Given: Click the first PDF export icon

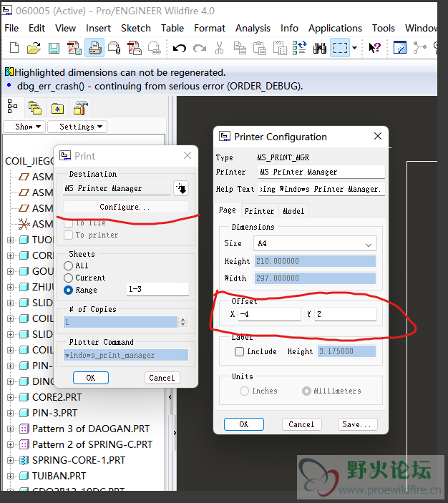Looking at the screenshot, I should [x=74, y=48].
